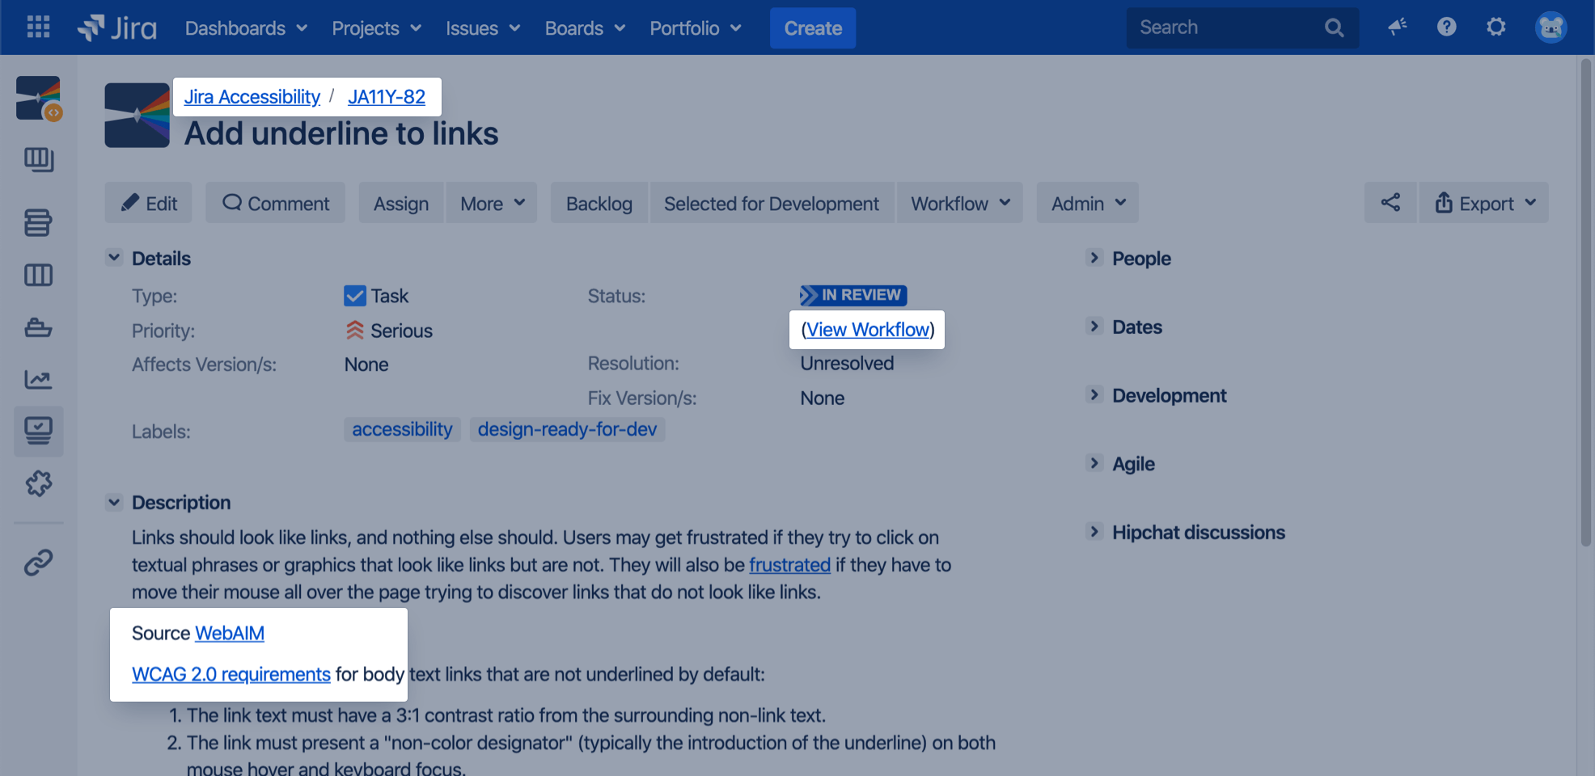Click the large project logo beside title
The image size is (1595, 776).
pos(137,116)
